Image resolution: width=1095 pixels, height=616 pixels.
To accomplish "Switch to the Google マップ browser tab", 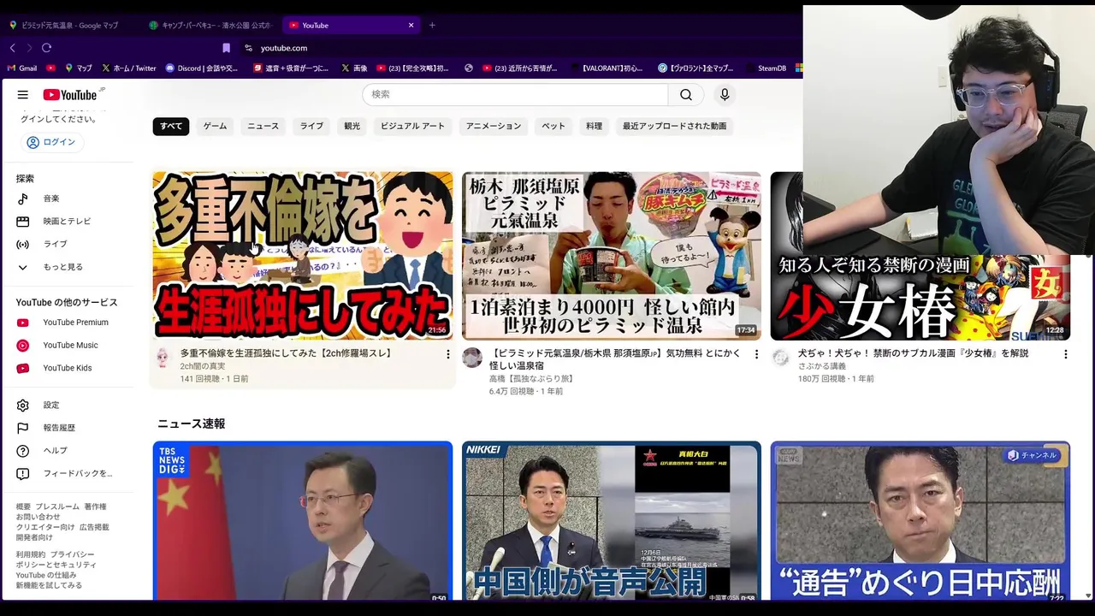I will (x=70, y=25).
